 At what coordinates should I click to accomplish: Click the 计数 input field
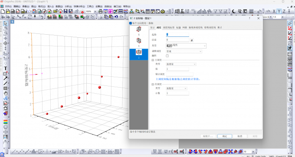(177, 93)
